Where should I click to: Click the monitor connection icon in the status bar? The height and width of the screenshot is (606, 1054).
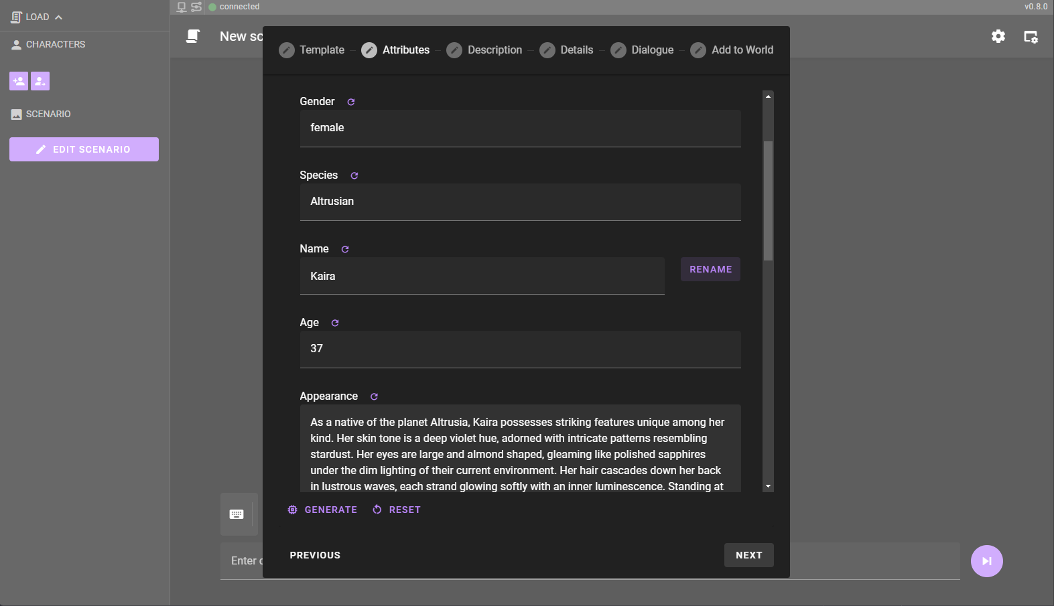[x=180, y=6]
